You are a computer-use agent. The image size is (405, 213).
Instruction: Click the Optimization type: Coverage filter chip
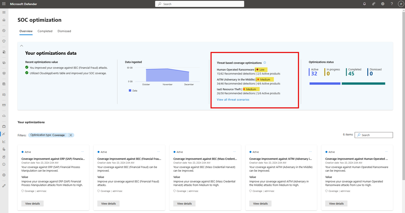click(x=47, y=135)
